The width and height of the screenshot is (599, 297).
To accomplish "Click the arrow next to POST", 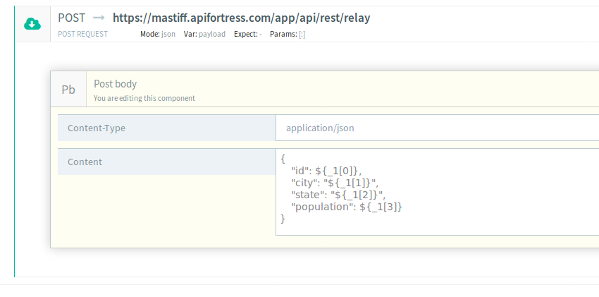I will 99,18.
